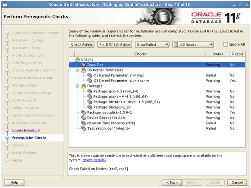
Task: Go Back to the previous step
Action: point(172,183)
